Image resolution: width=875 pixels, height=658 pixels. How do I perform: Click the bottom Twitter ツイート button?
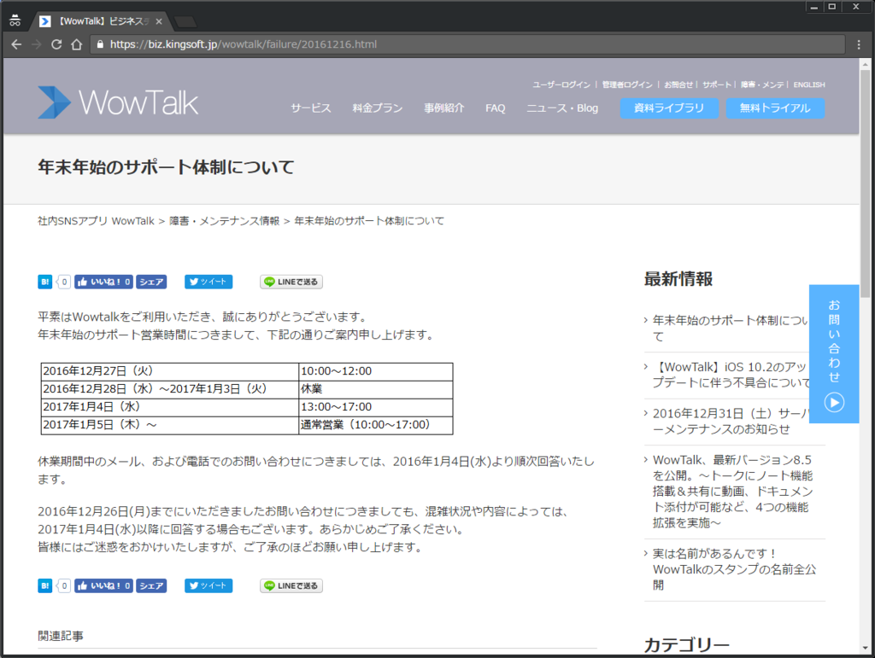(x=208, y=585)
